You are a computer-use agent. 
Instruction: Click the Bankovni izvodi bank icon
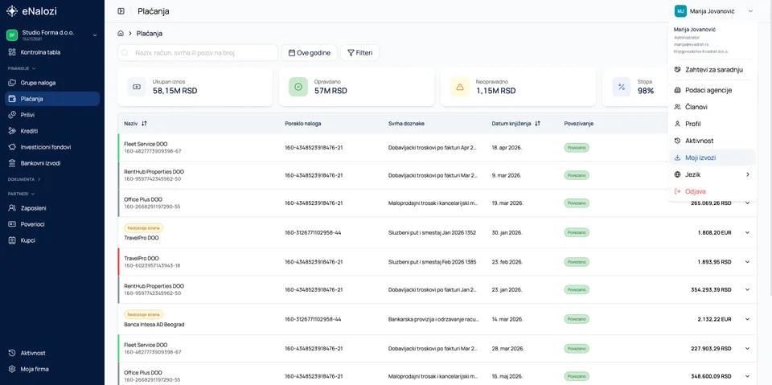tap(12, 163)
